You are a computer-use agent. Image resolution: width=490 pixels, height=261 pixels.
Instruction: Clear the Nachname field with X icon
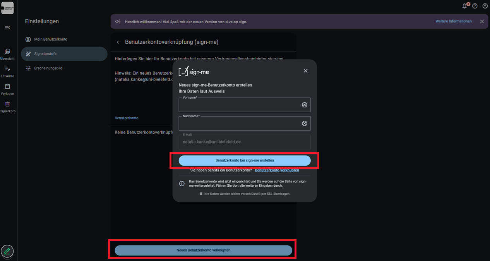[x=304, y=123]
